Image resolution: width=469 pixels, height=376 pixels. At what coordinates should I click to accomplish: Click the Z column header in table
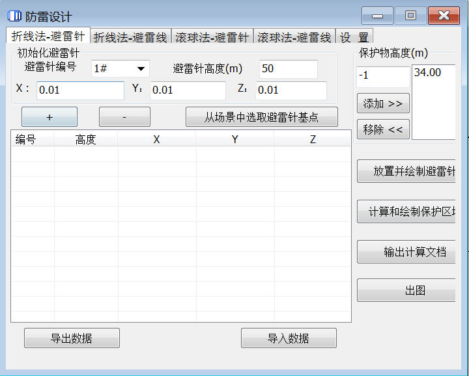point(313,139)
